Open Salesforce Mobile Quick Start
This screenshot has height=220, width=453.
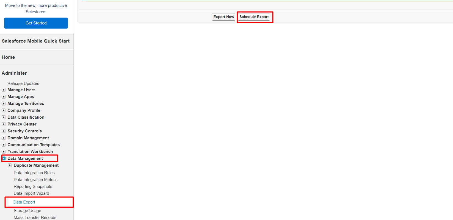(x=36, y=41)
